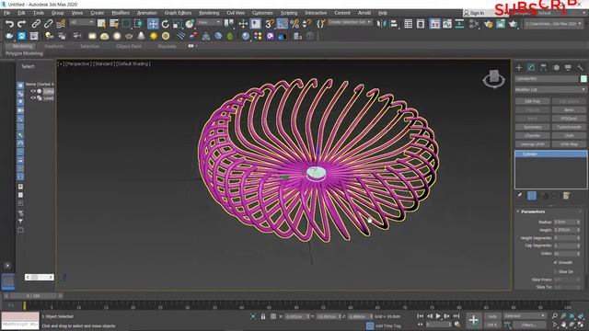
Task: Activate the Select and Scale tool
Action: [178, 24]
